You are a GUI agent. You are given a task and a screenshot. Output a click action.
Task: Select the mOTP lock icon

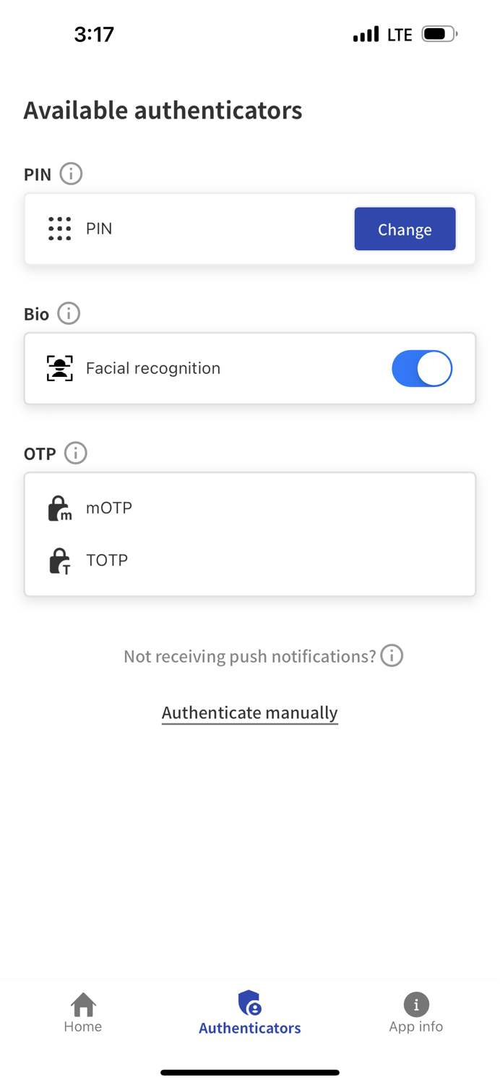pos(59,508)
